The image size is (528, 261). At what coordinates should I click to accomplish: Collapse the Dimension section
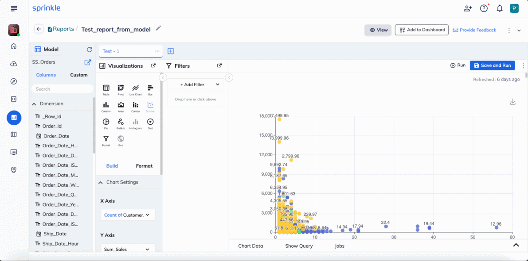tap(34, 104)
